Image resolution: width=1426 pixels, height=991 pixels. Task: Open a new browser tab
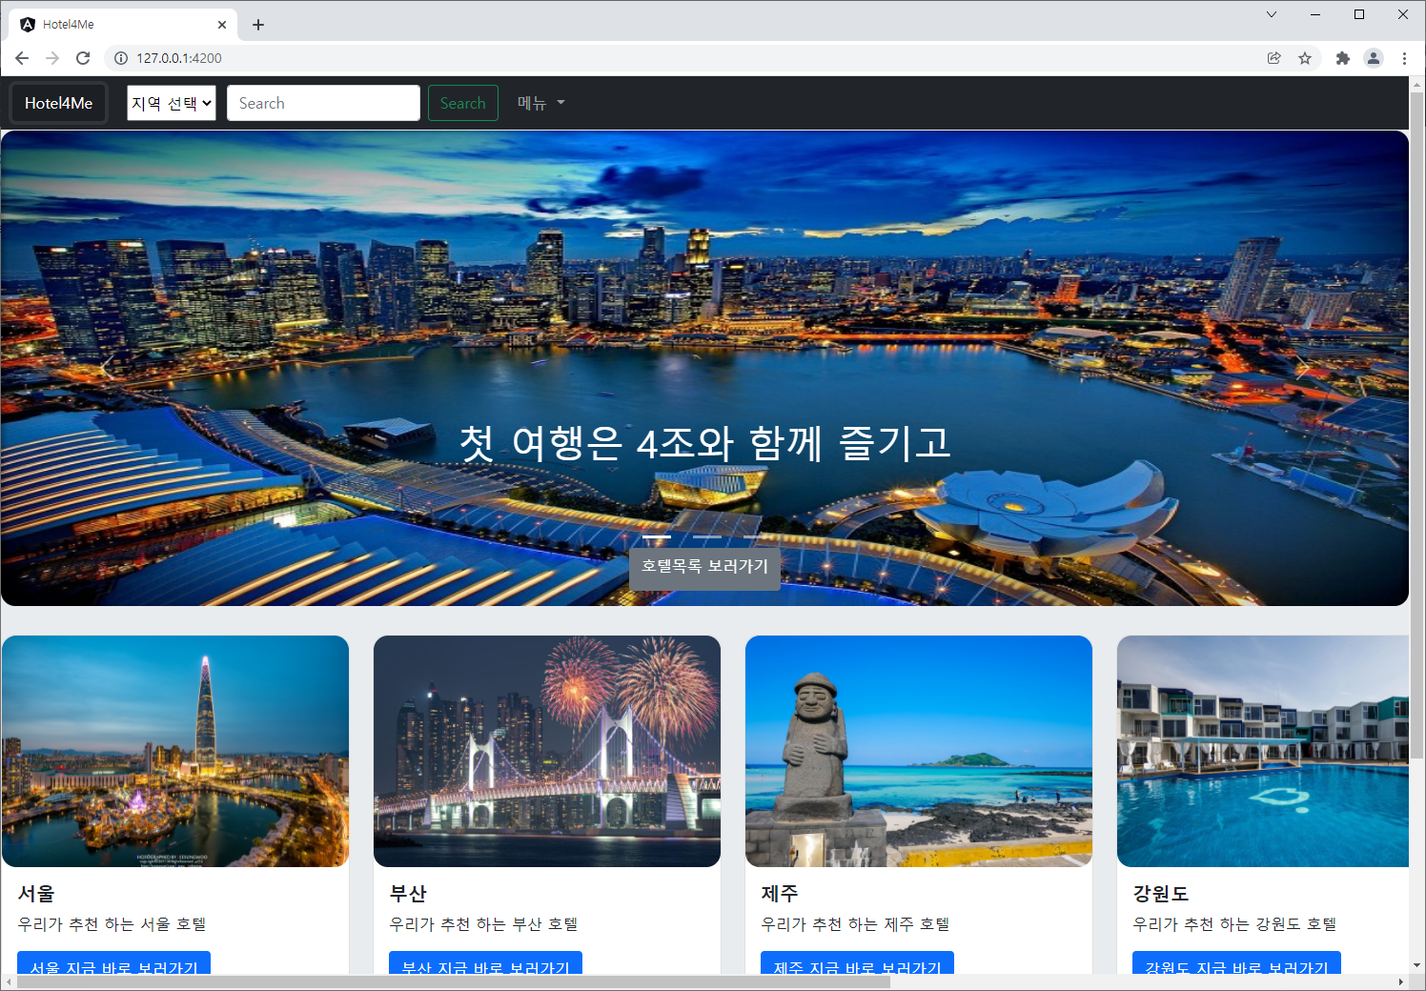point(257,24)
